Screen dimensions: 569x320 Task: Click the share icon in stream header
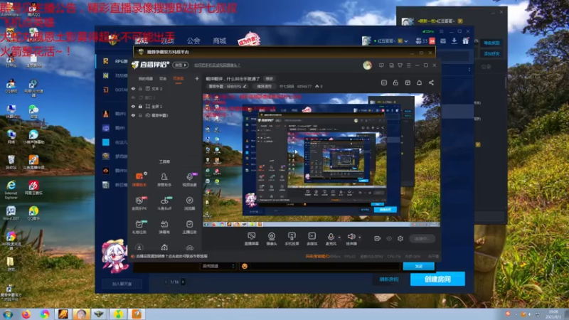click(431, 82)
